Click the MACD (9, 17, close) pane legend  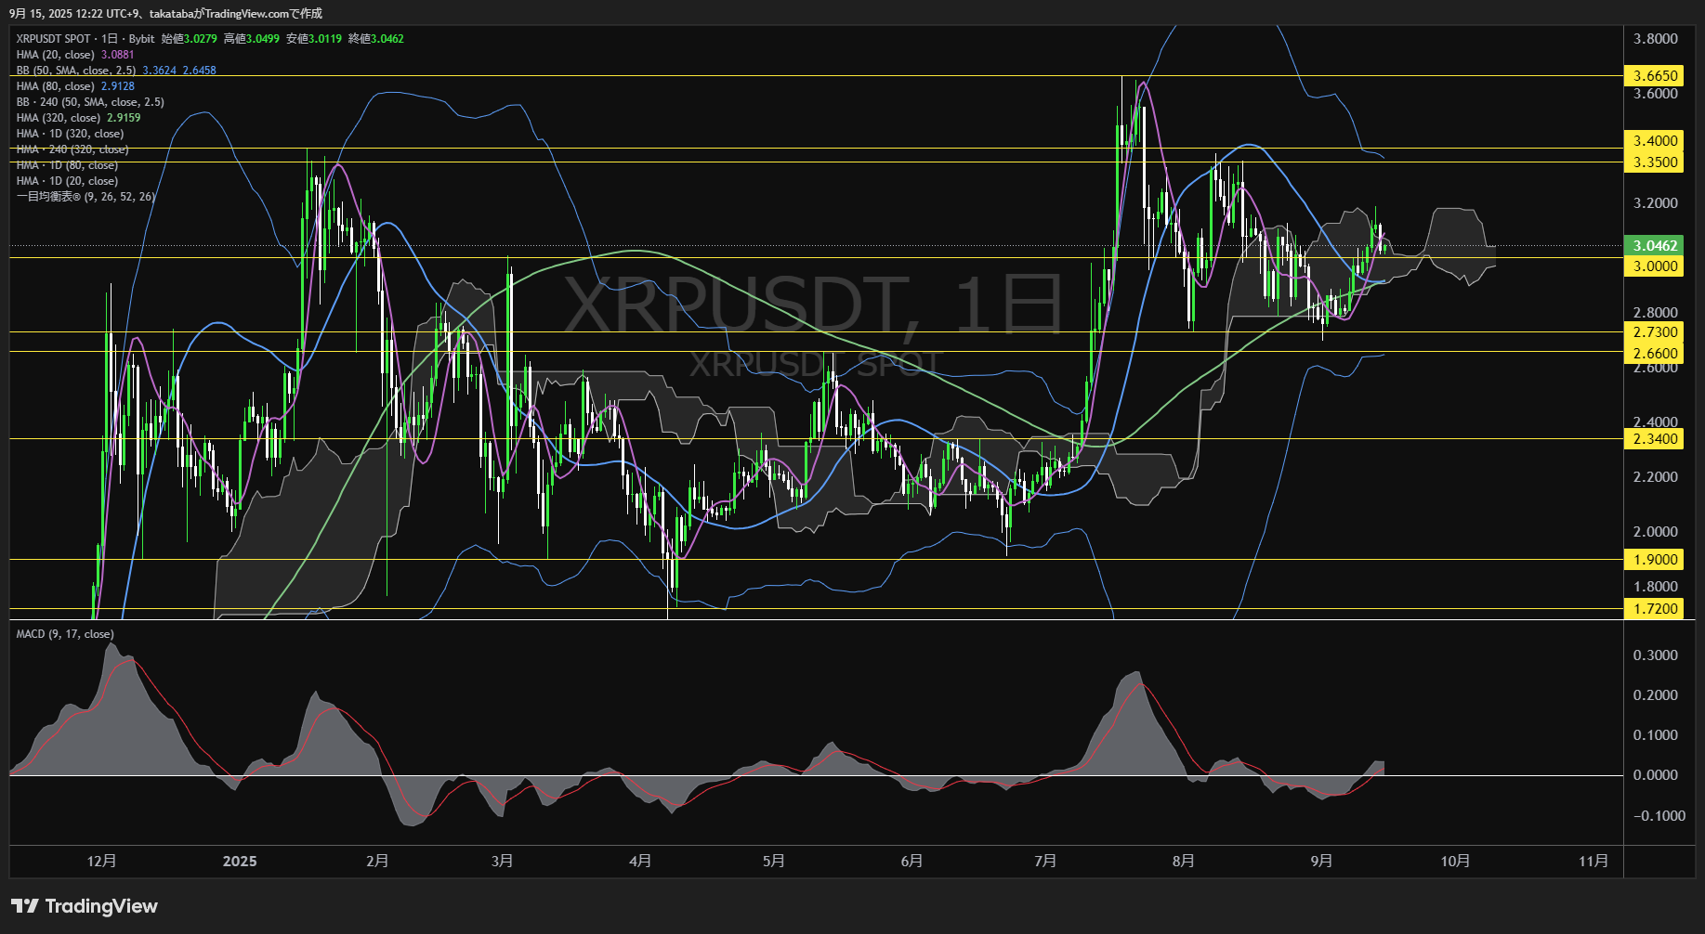[65, 634]
